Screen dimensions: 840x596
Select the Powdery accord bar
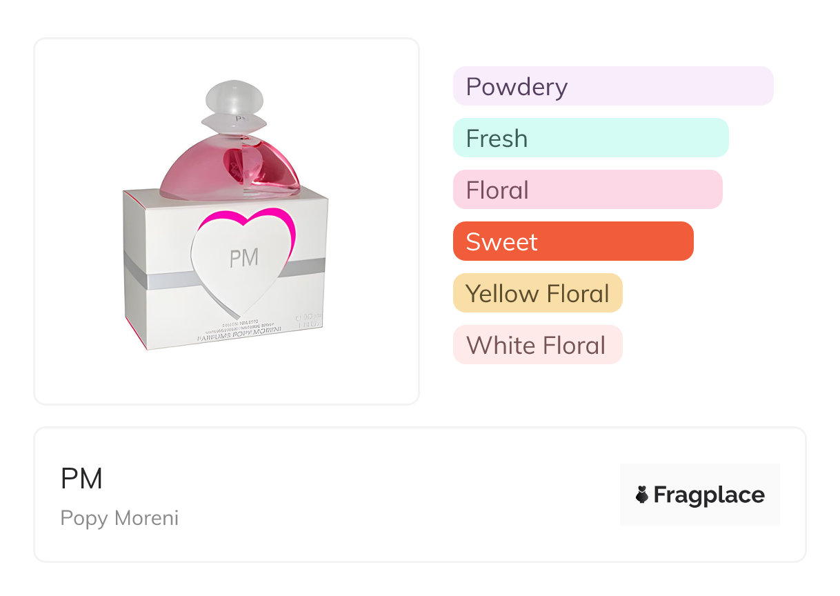[612, 86]
